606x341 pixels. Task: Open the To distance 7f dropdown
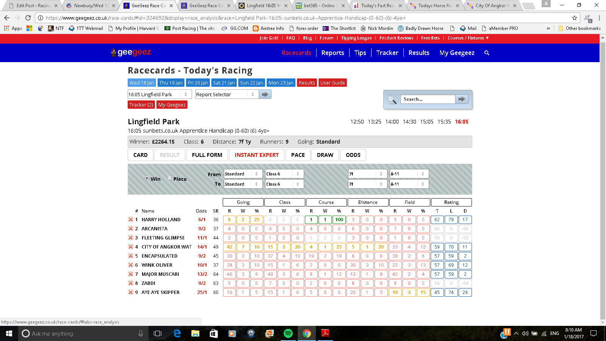tap(367, 184)
